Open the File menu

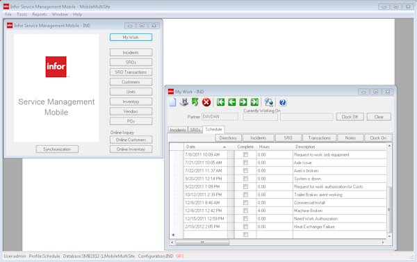coord(8,15)
